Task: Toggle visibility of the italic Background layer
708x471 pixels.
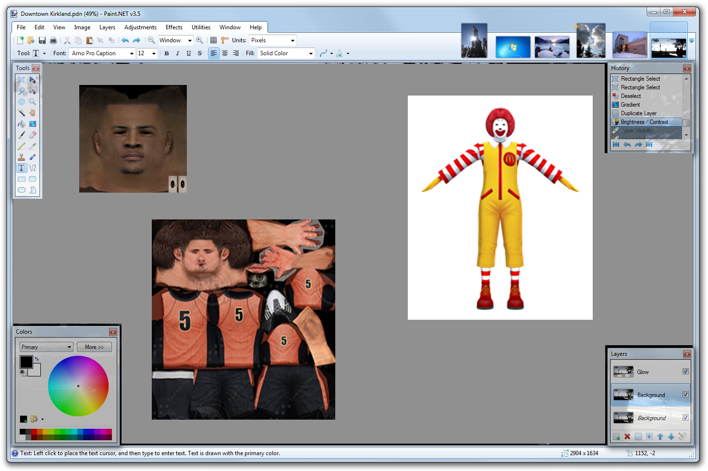Action: tap(685, 418)
